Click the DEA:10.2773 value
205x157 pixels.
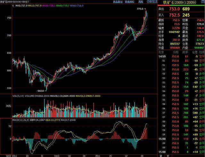click(x=53, y=120)
